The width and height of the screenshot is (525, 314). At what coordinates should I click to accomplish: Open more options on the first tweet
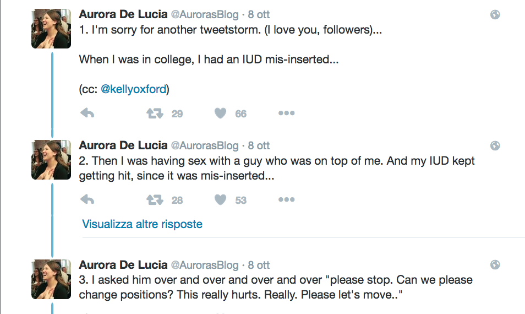(286, 113)
